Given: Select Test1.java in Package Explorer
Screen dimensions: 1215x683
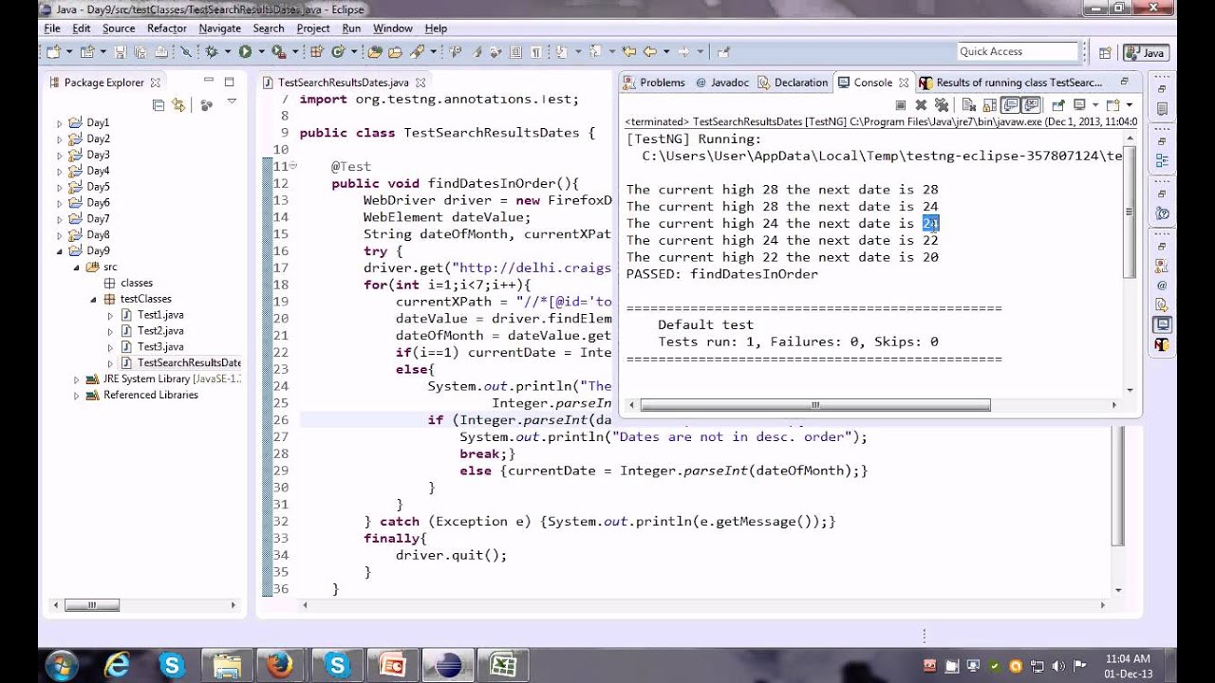Looking at the screenshot, I should point(153,315).
